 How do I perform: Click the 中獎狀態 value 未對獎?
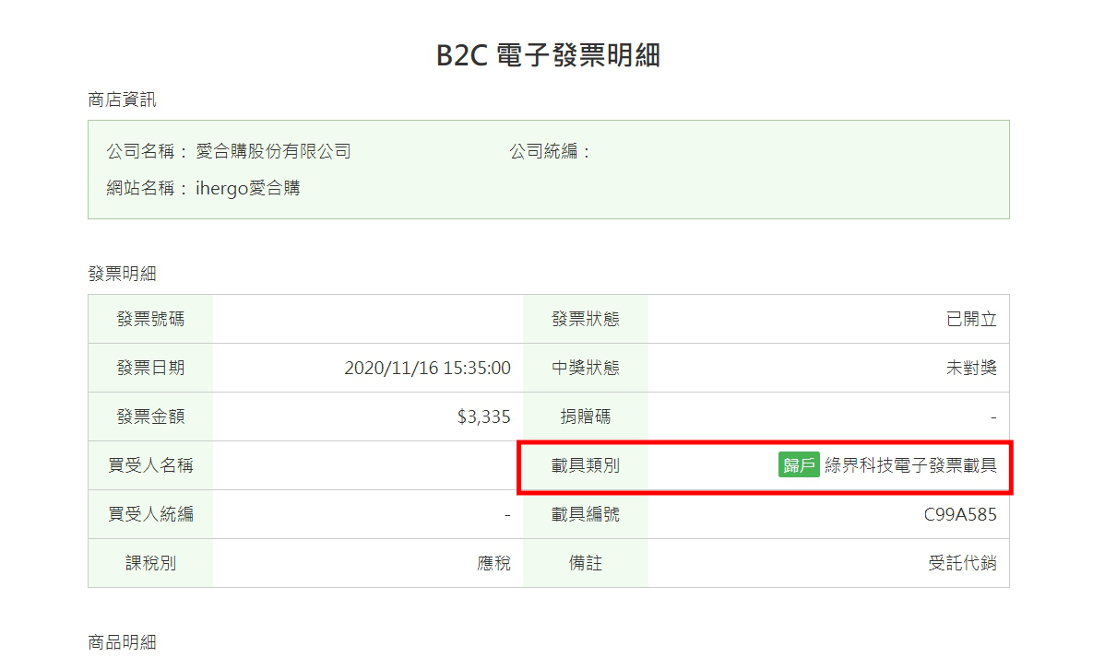point(971,368)
